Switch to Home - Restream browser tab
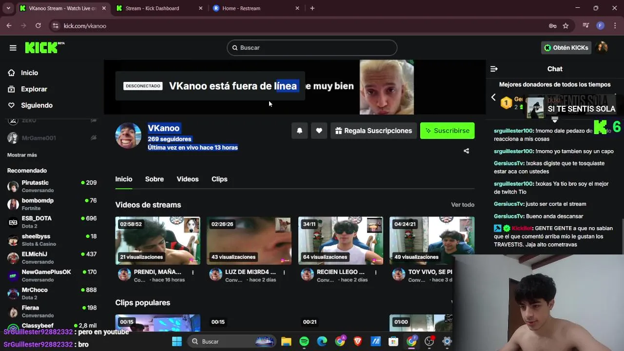This screenshot has width=624, height=351. [257, 8]
